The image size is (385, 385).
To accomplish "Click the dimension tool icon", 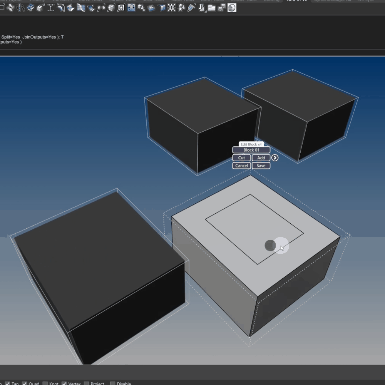I will pyautogui.click(x=50, y=8).
